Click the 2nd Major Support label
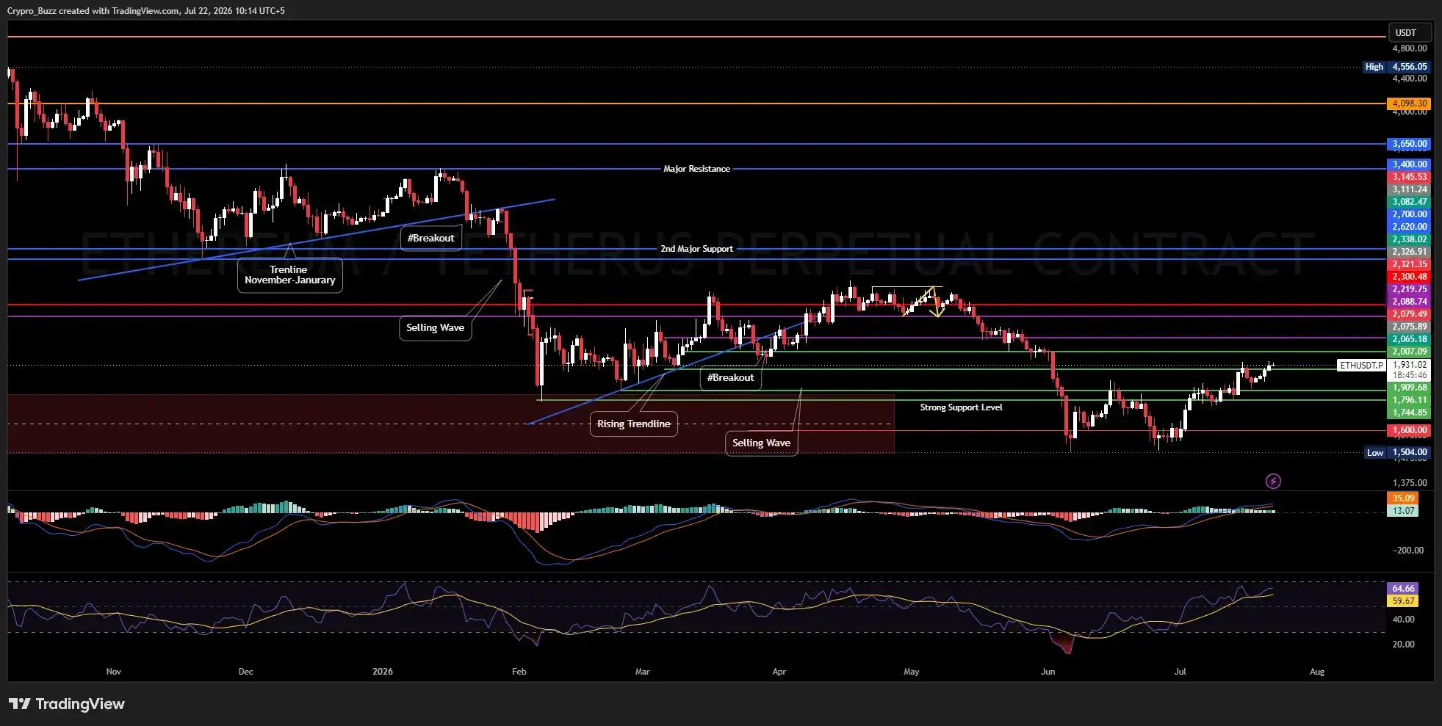This screenshot has height=726, width=1442. coord(696,249)
